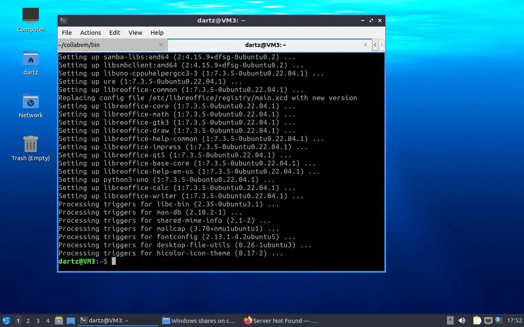Open the View menu in the terminal
Screen dimensions: 524x327
[135, 33]
